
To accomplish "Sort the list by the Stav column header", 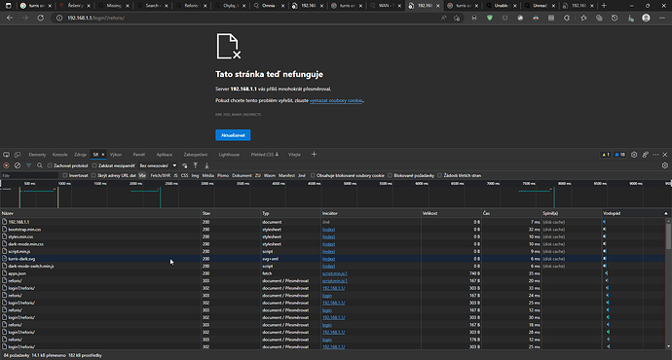I will click(231, 213).
